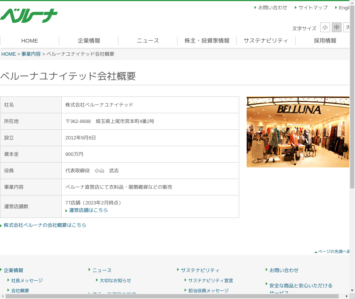The width and height of the screenshot is (355, 299).
Task: Set font size to medium (中)
Action: (336, 27)
